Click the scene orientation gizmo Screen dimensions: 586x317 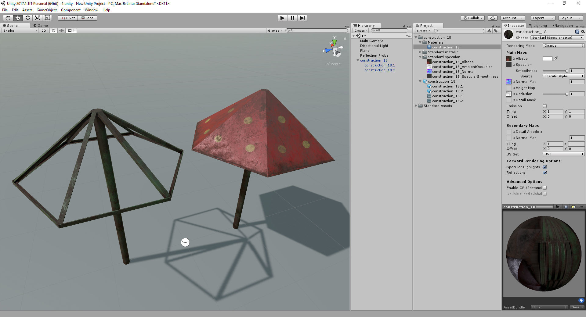click(x=335, y=49)
